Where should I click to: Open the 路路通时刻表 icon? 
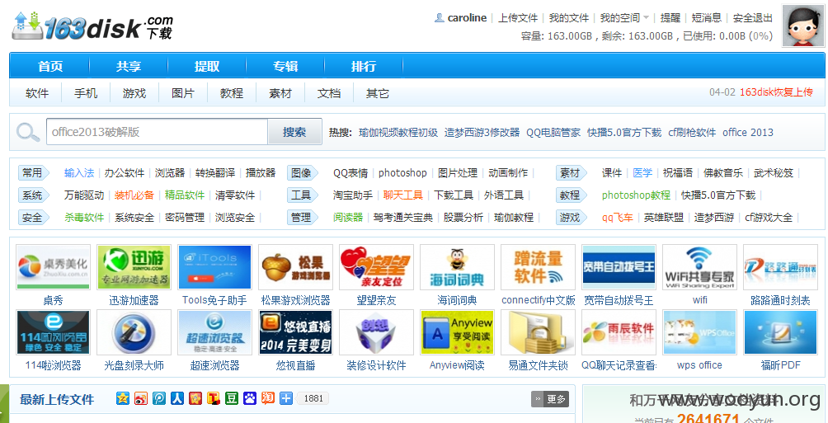[x=780, y=266]
